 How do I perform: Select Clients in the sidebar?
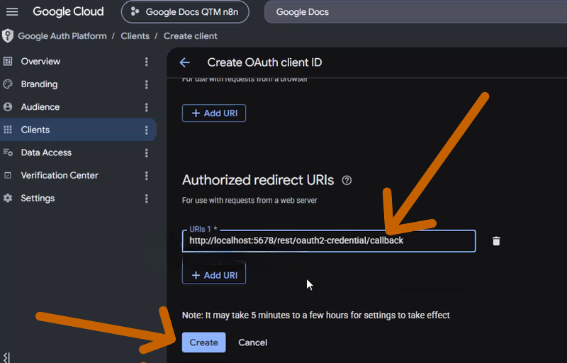(x=78, y=130)
